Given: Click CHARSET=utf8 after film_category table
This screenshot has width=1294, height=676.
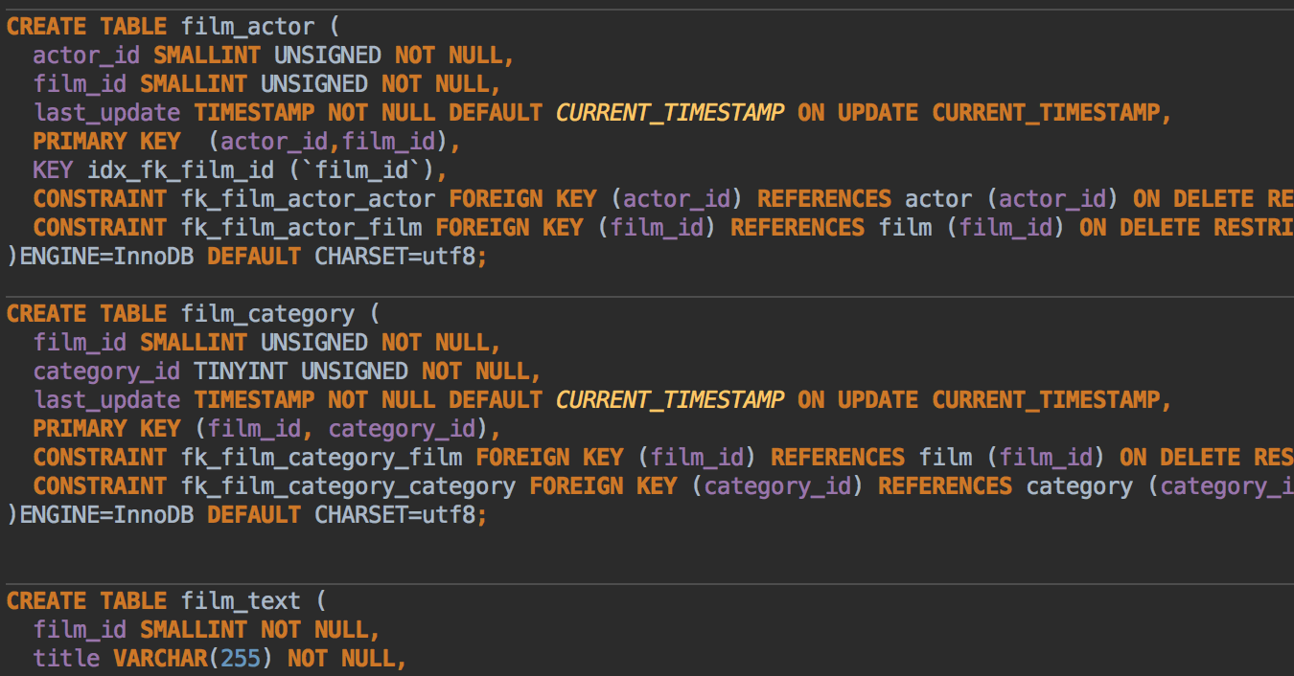Looking at the screenshot, I should [394, 515].
